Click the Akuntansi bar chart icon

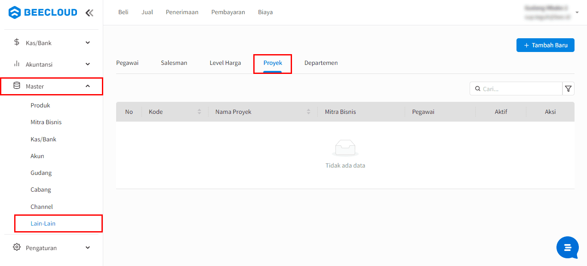[x=17, y=64]
